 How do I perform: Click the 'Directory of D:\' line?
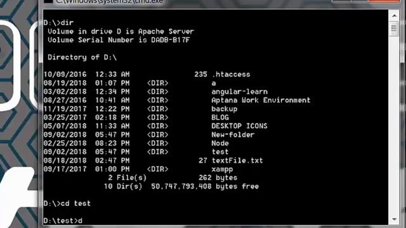(x=82, y=58)
